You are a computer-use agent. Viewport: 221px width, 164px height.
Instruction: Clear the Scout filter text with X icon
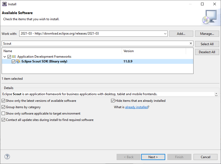pyautogui.click(x=191, y=43)
